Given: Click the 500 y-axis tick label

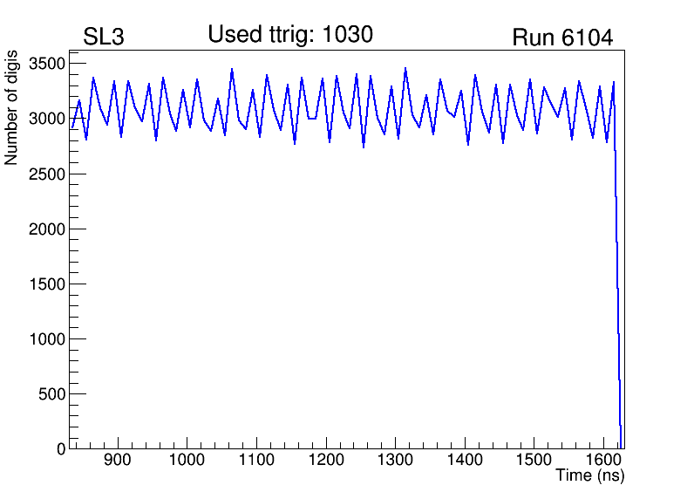Looking at the screenshot, I should click(x=50, y=393).
